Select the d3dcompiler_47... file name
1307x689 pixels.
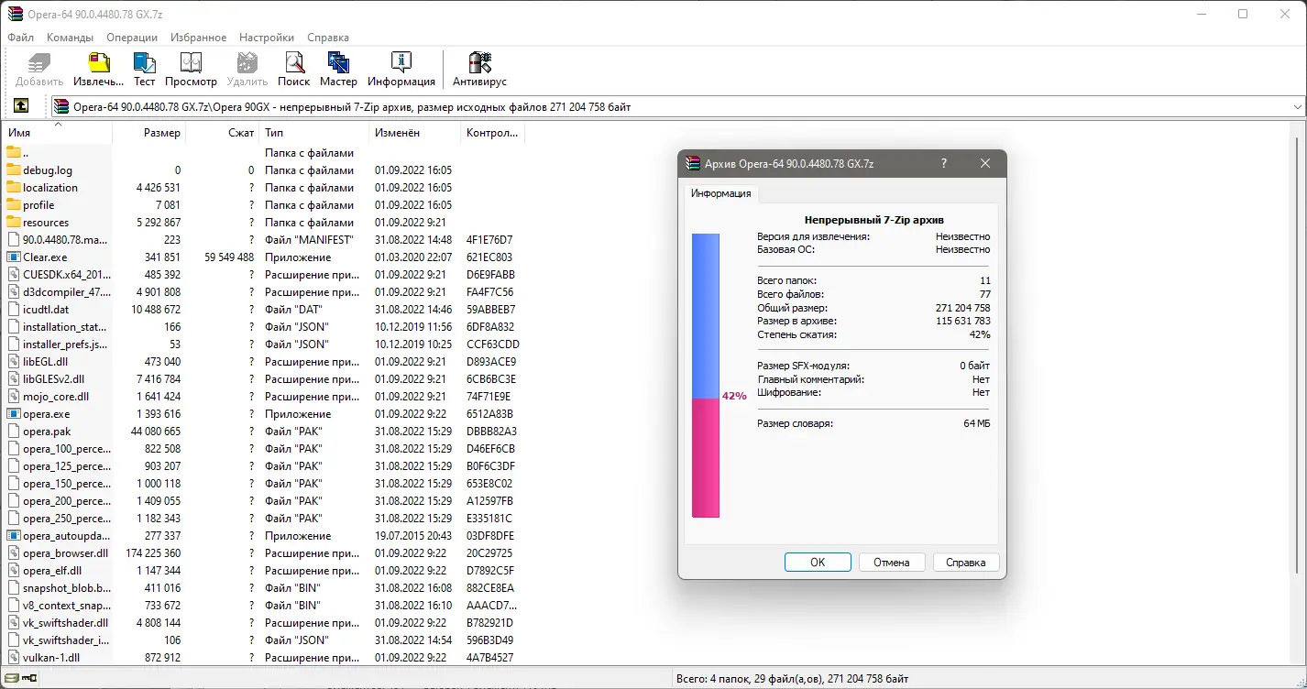pyautogui.click(x=66, y=292)
